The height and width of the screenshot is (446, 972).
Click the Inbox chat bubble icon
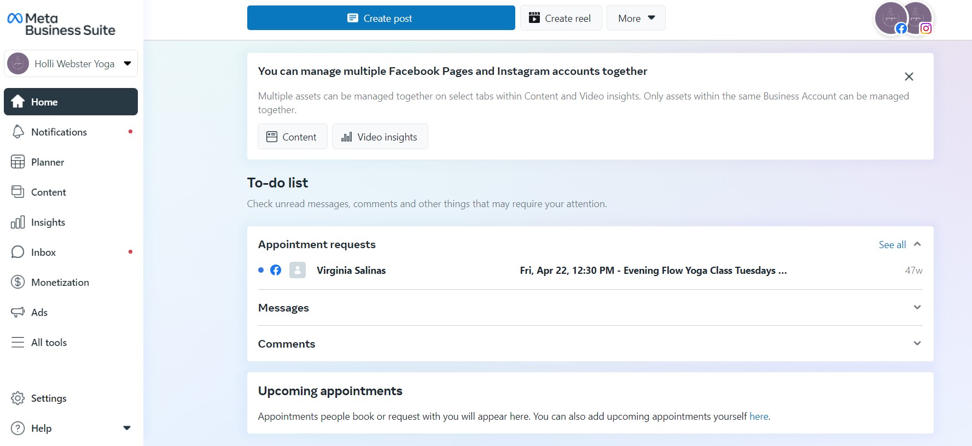tap(18, 252)
